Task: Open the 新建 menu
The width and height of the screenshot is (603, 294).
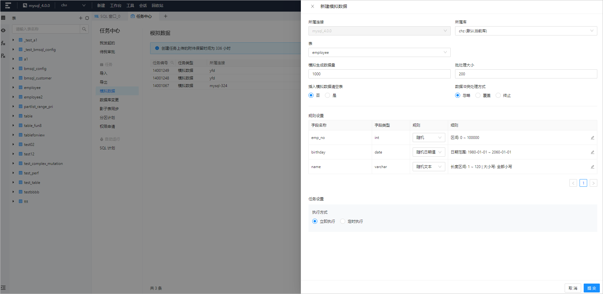Action: pos(101,6)
